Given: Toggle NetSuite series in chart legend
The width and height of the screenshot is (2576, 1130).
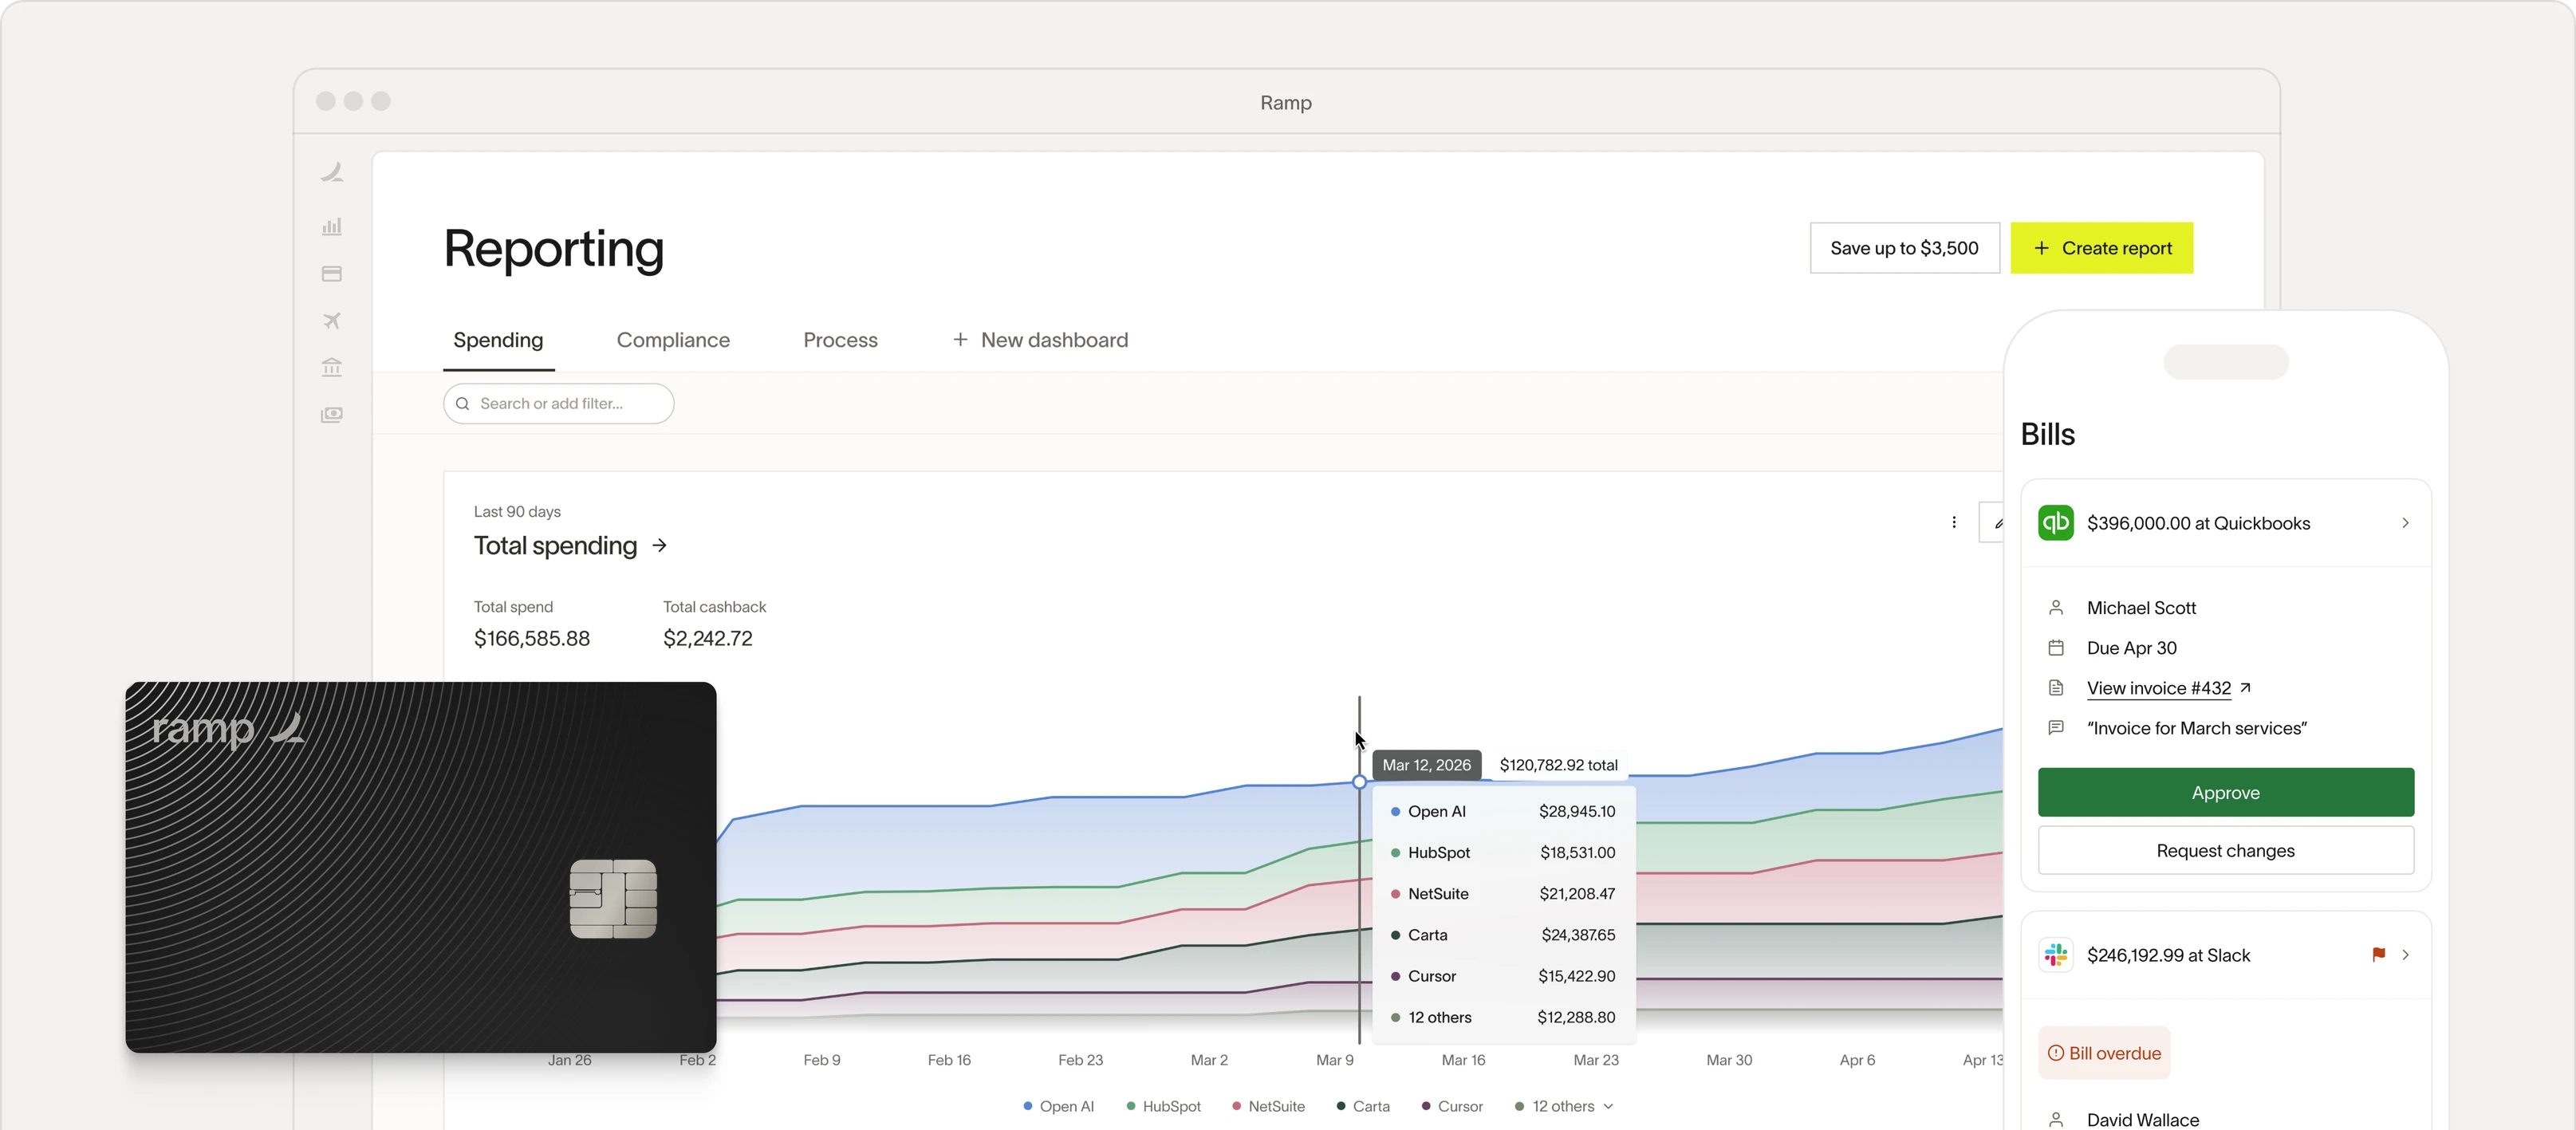Looking at the screenshot, I should [1268, 1106].
